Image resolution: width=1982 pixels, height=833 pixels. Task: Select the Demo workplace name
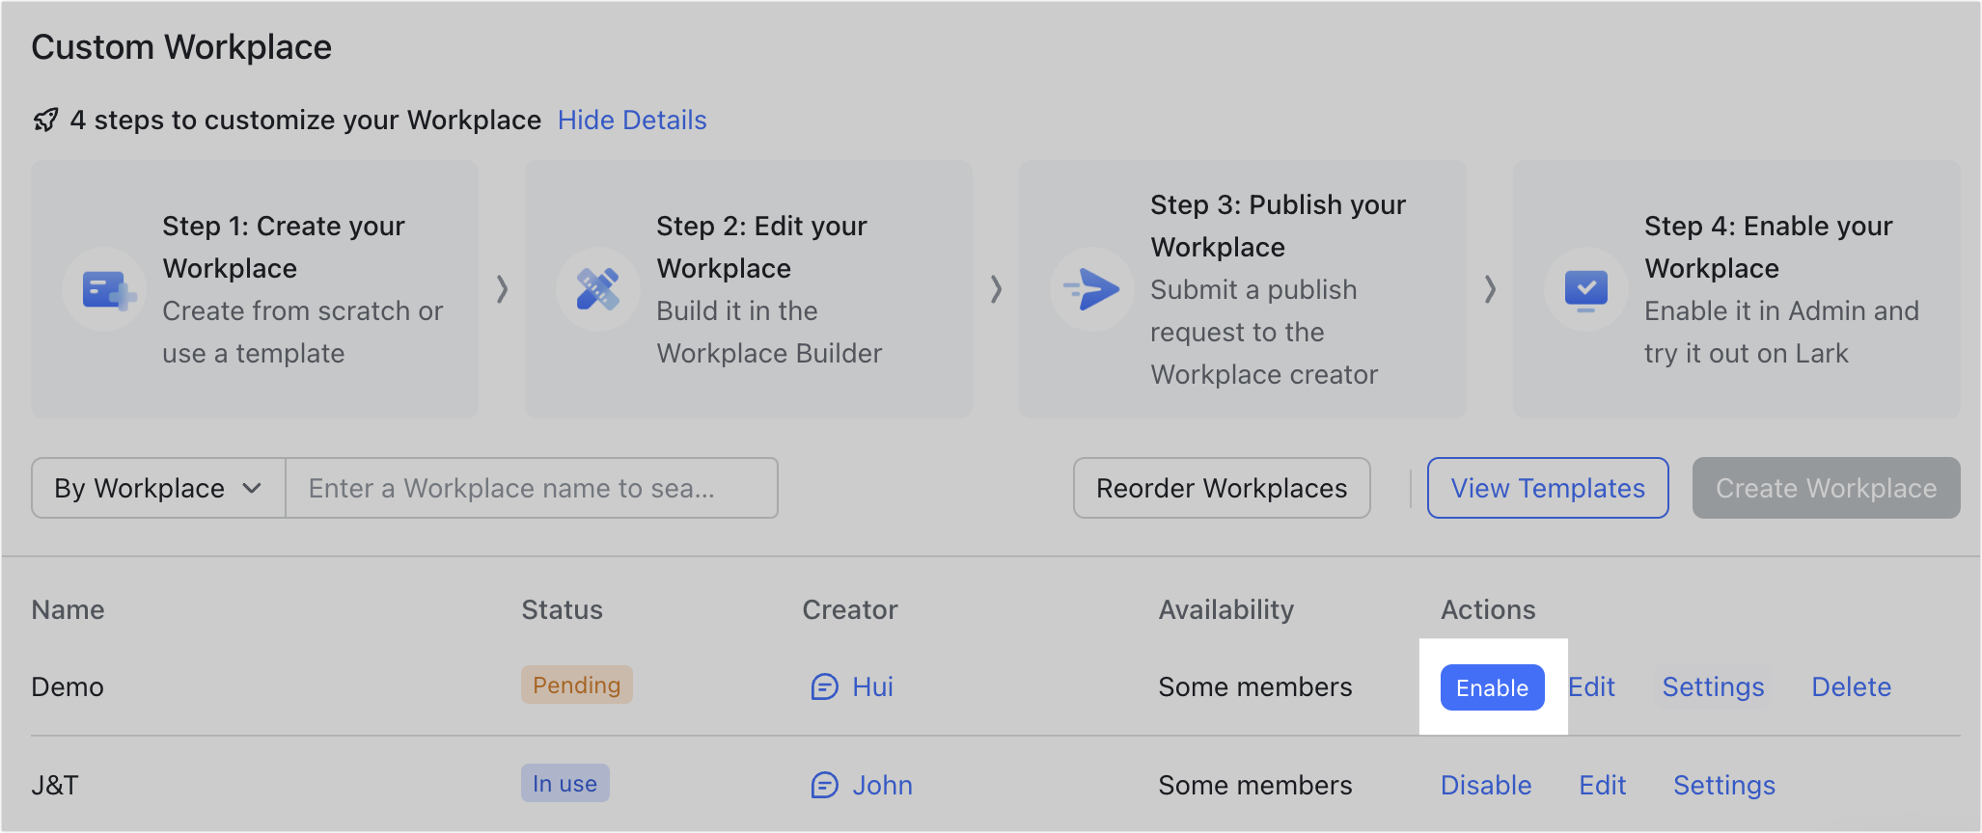click(x=68, y=686)
